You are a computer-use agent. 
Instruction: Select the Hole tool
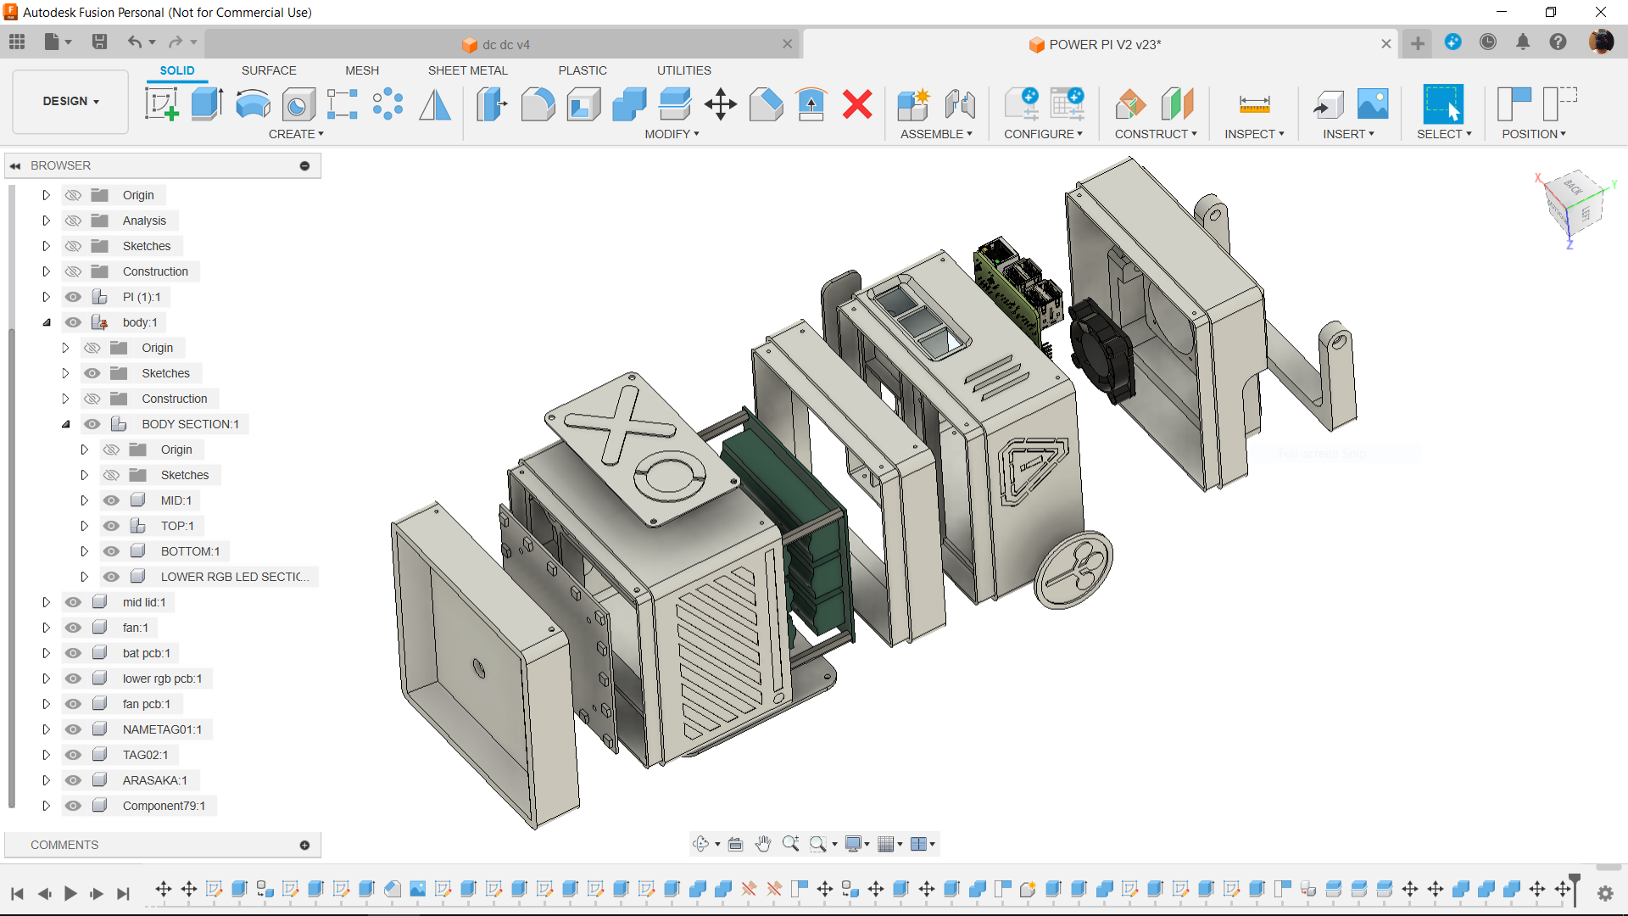[x=298, y=104]
